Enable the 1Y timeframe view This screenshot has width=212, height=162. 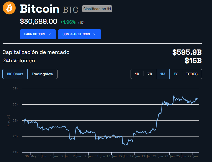click(175, 74)
